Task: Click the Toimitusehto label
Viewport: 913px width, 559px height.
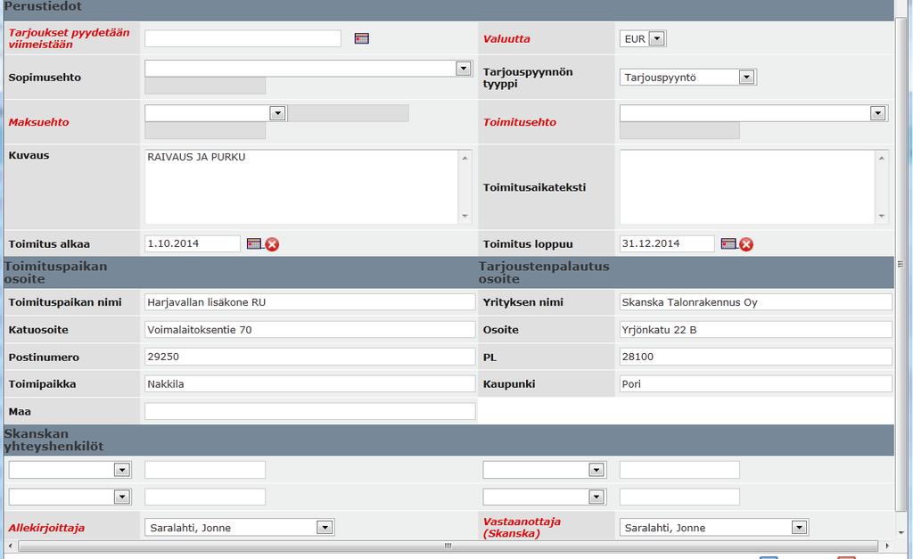Action: [x=520, y=122]
